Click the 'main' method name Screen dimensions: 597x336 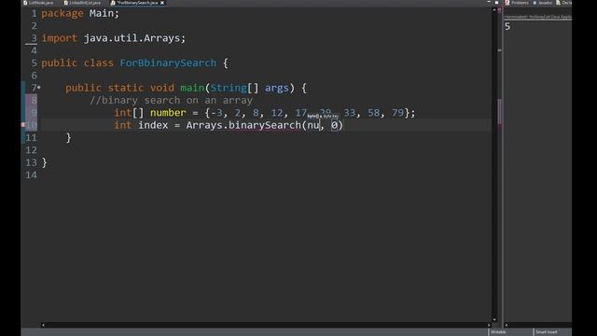(x=192, y=88)
